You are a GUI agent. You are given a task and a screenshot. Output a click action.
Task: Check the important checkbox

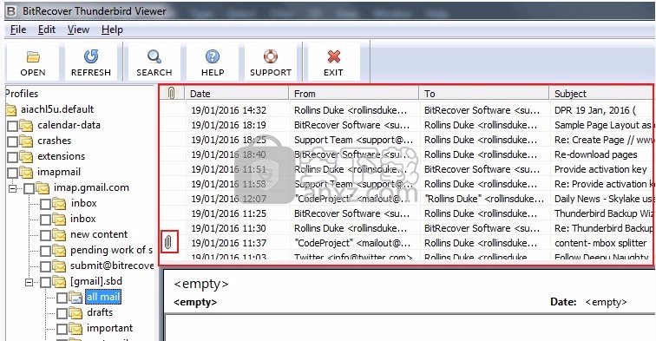[x=62, y=329]
